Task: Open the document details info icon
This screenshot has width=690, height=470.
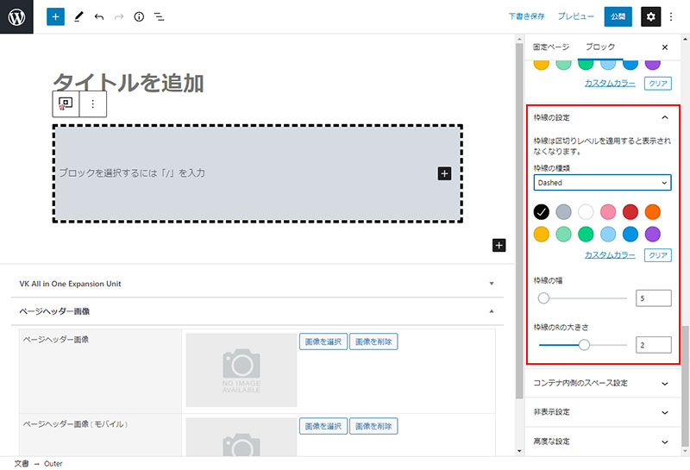Action: (x=139, y=16)
